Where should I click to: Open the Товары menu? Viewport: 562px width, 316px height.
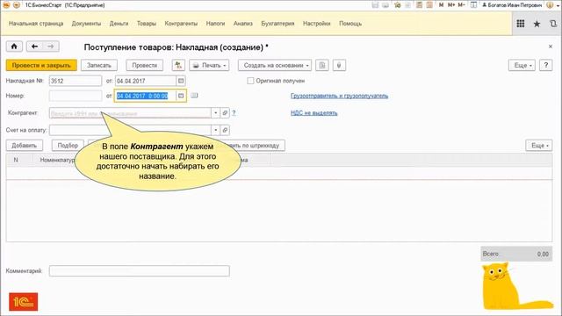click(x=147, y=24)
